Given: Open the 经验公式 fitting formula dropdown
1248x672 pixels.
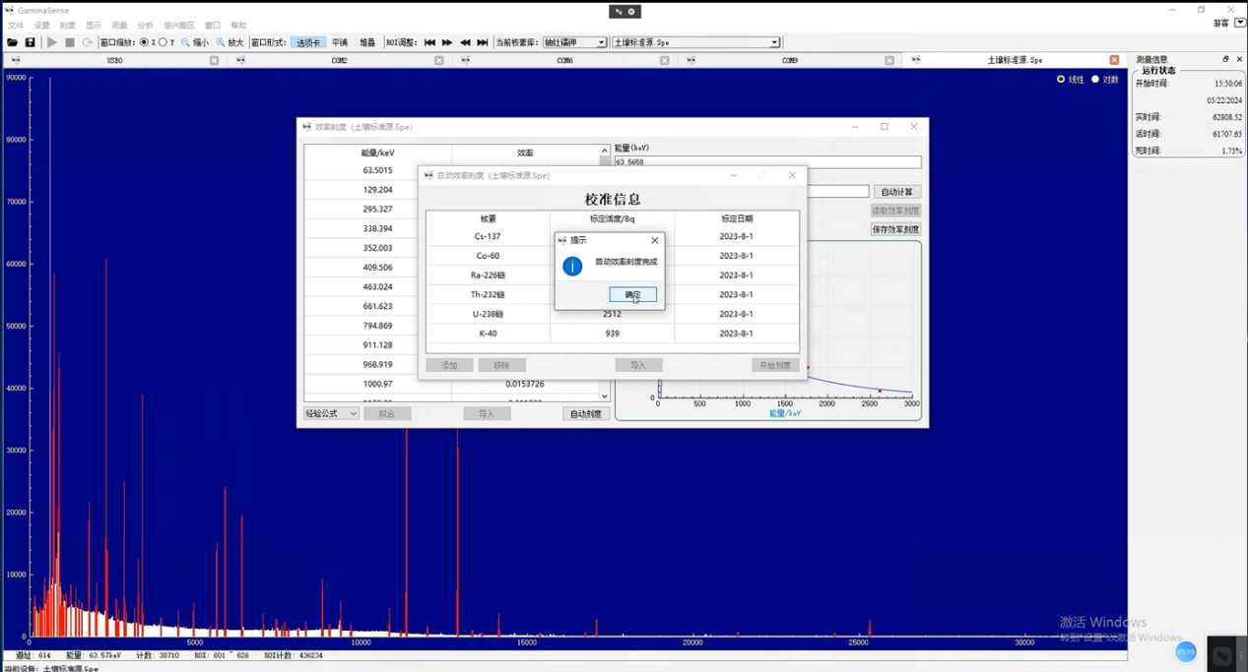Looking at the screenshot, I should [331, 413].
